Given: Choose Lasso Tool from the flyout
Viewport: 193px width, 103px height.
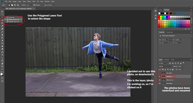Looking at the screenshot, I should [14, 17].
